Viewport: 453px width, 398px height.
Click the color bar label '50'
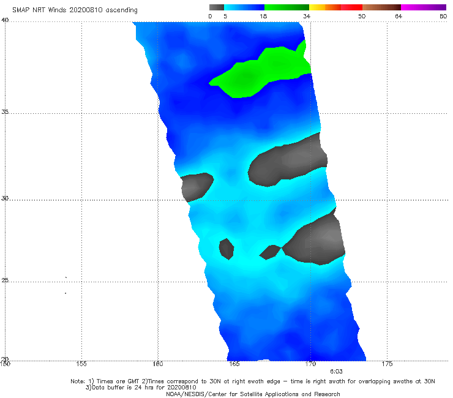tap(362, 16)
